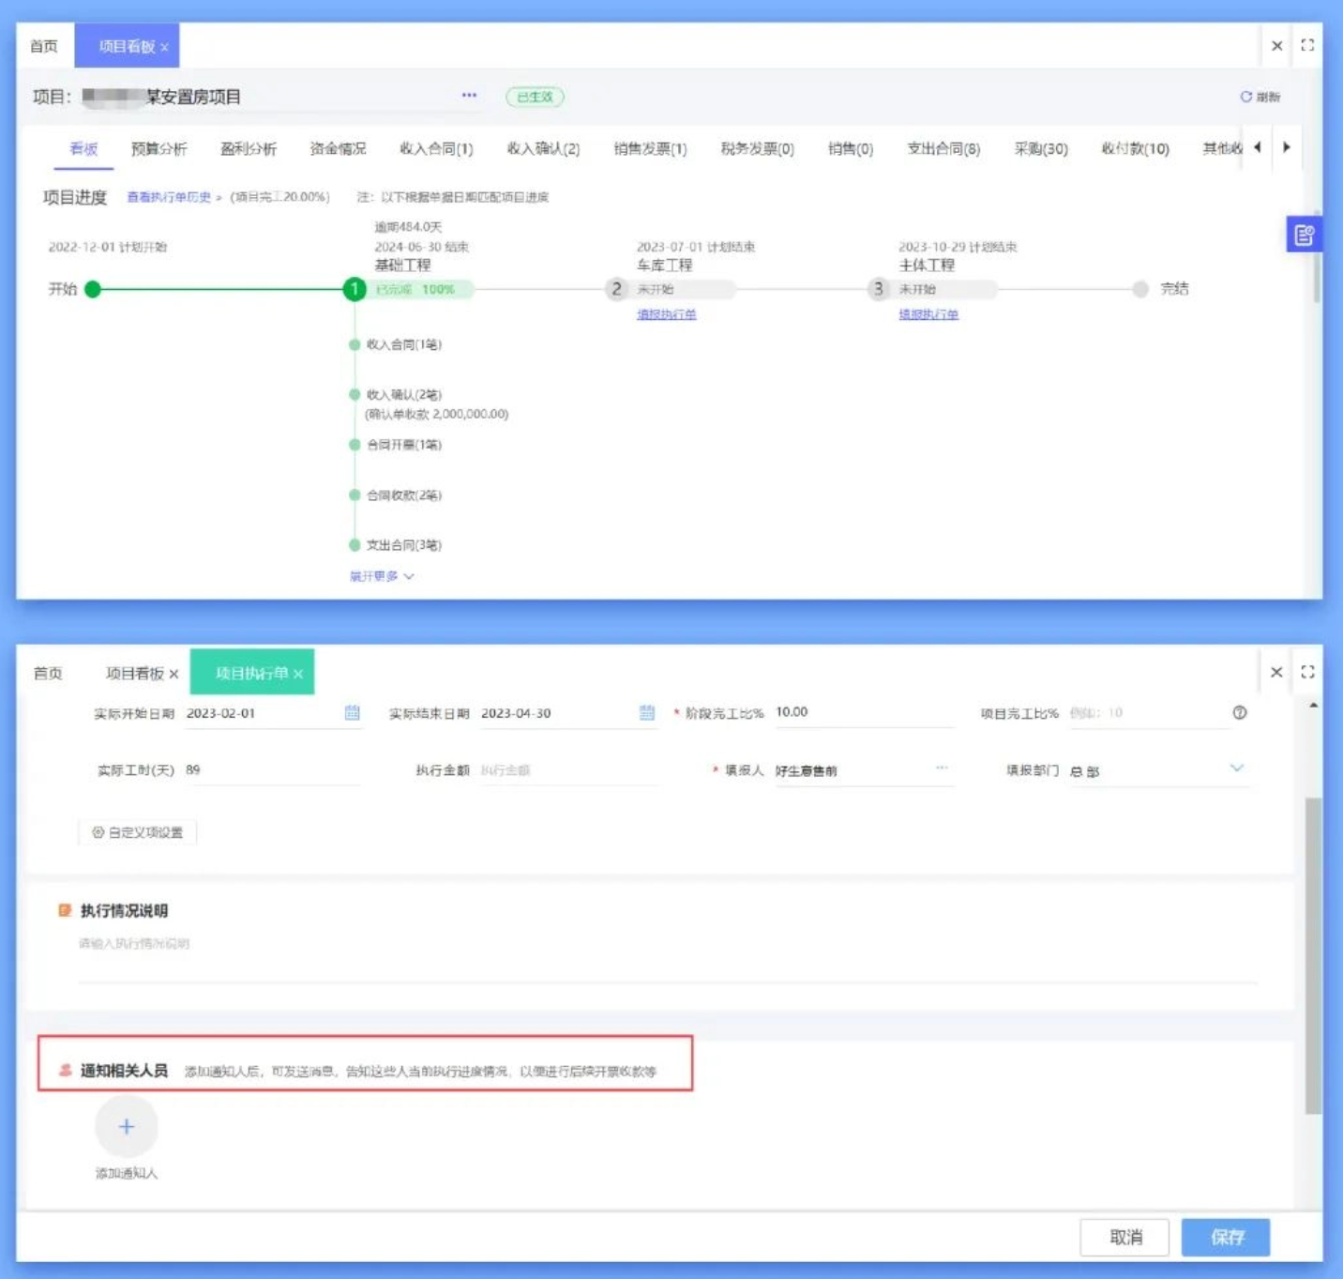Open calendar picker for actual start date

click(352, 713)
